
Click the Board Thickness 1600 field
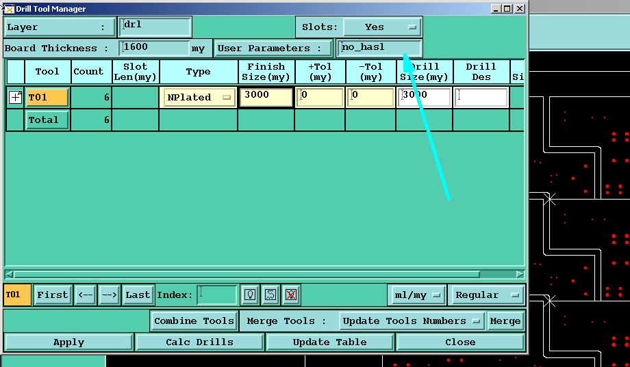pyautogui.click(x=155, y=48)
